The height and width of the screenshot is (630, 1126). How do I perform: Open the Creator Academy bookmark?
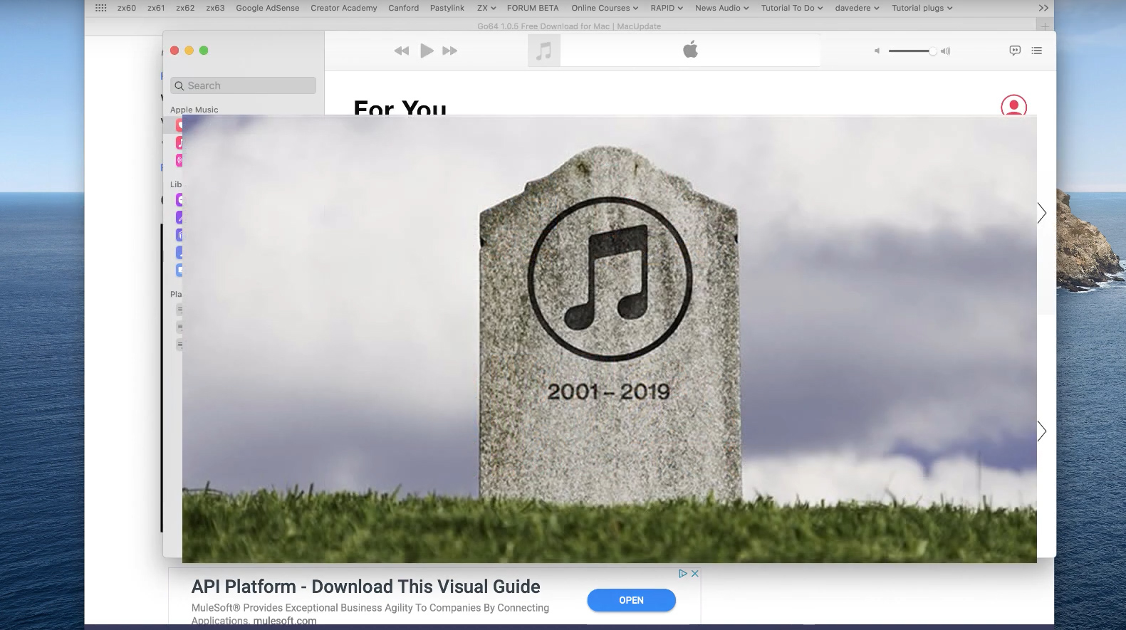click(x=343, y=8)
